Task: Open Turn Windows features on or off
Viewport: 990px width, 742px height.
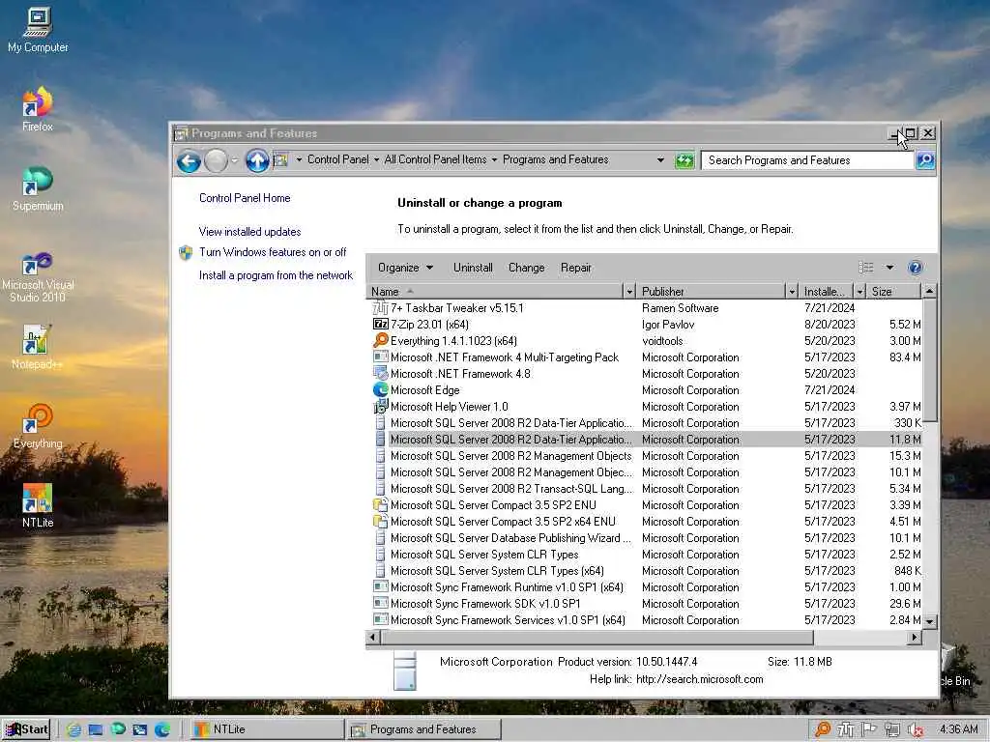Action: pyautogui.click(x=273, y=252)
